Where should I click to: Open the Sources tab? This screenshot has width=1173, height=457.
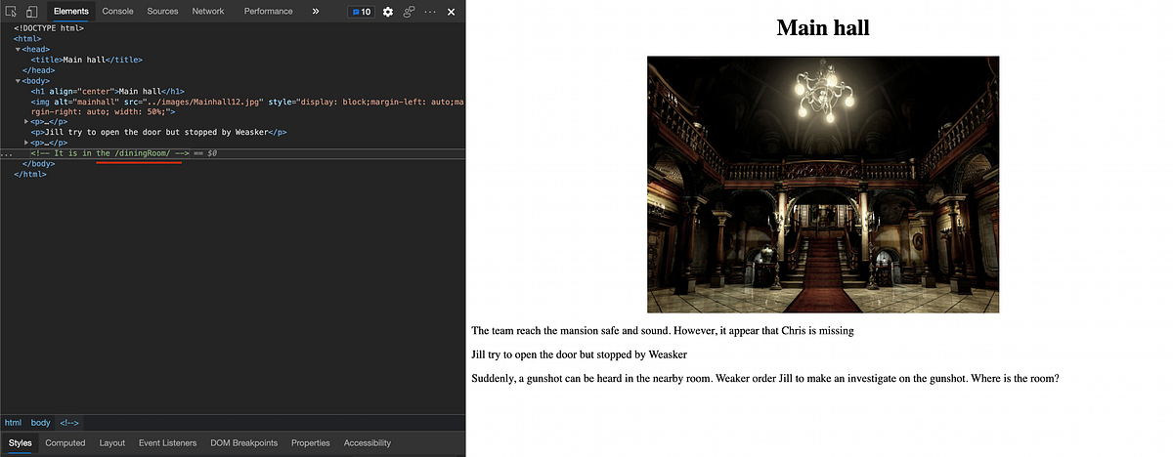pos(162,12)
